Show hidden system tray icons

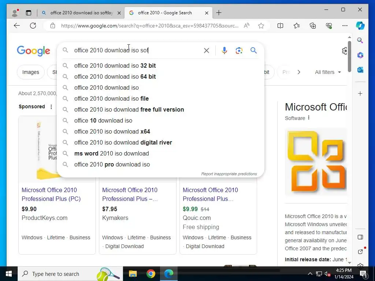[x=310, y=274]
